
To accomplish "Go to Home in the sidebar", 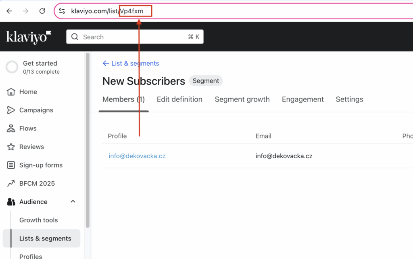I will pyautogui.click(x=28, y=92).
